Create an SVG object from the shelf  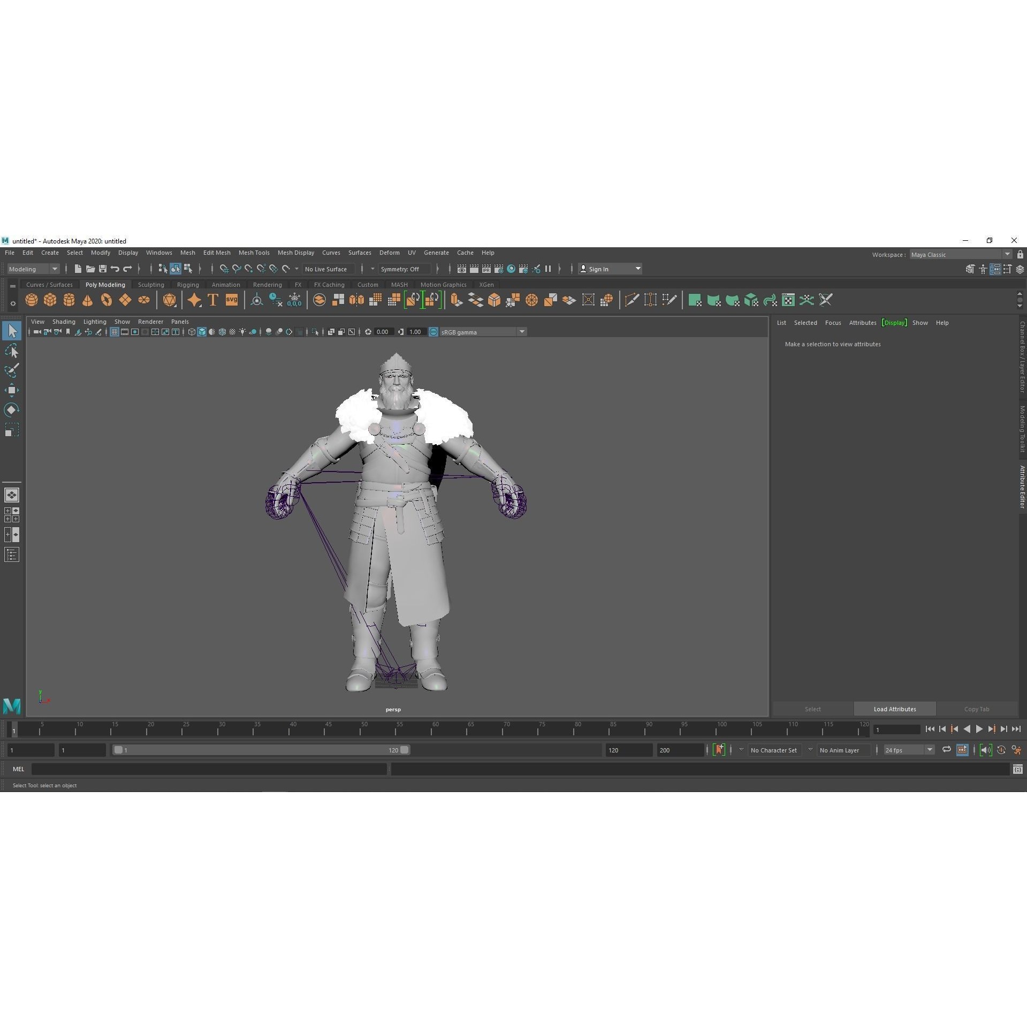tap(231, 300)
